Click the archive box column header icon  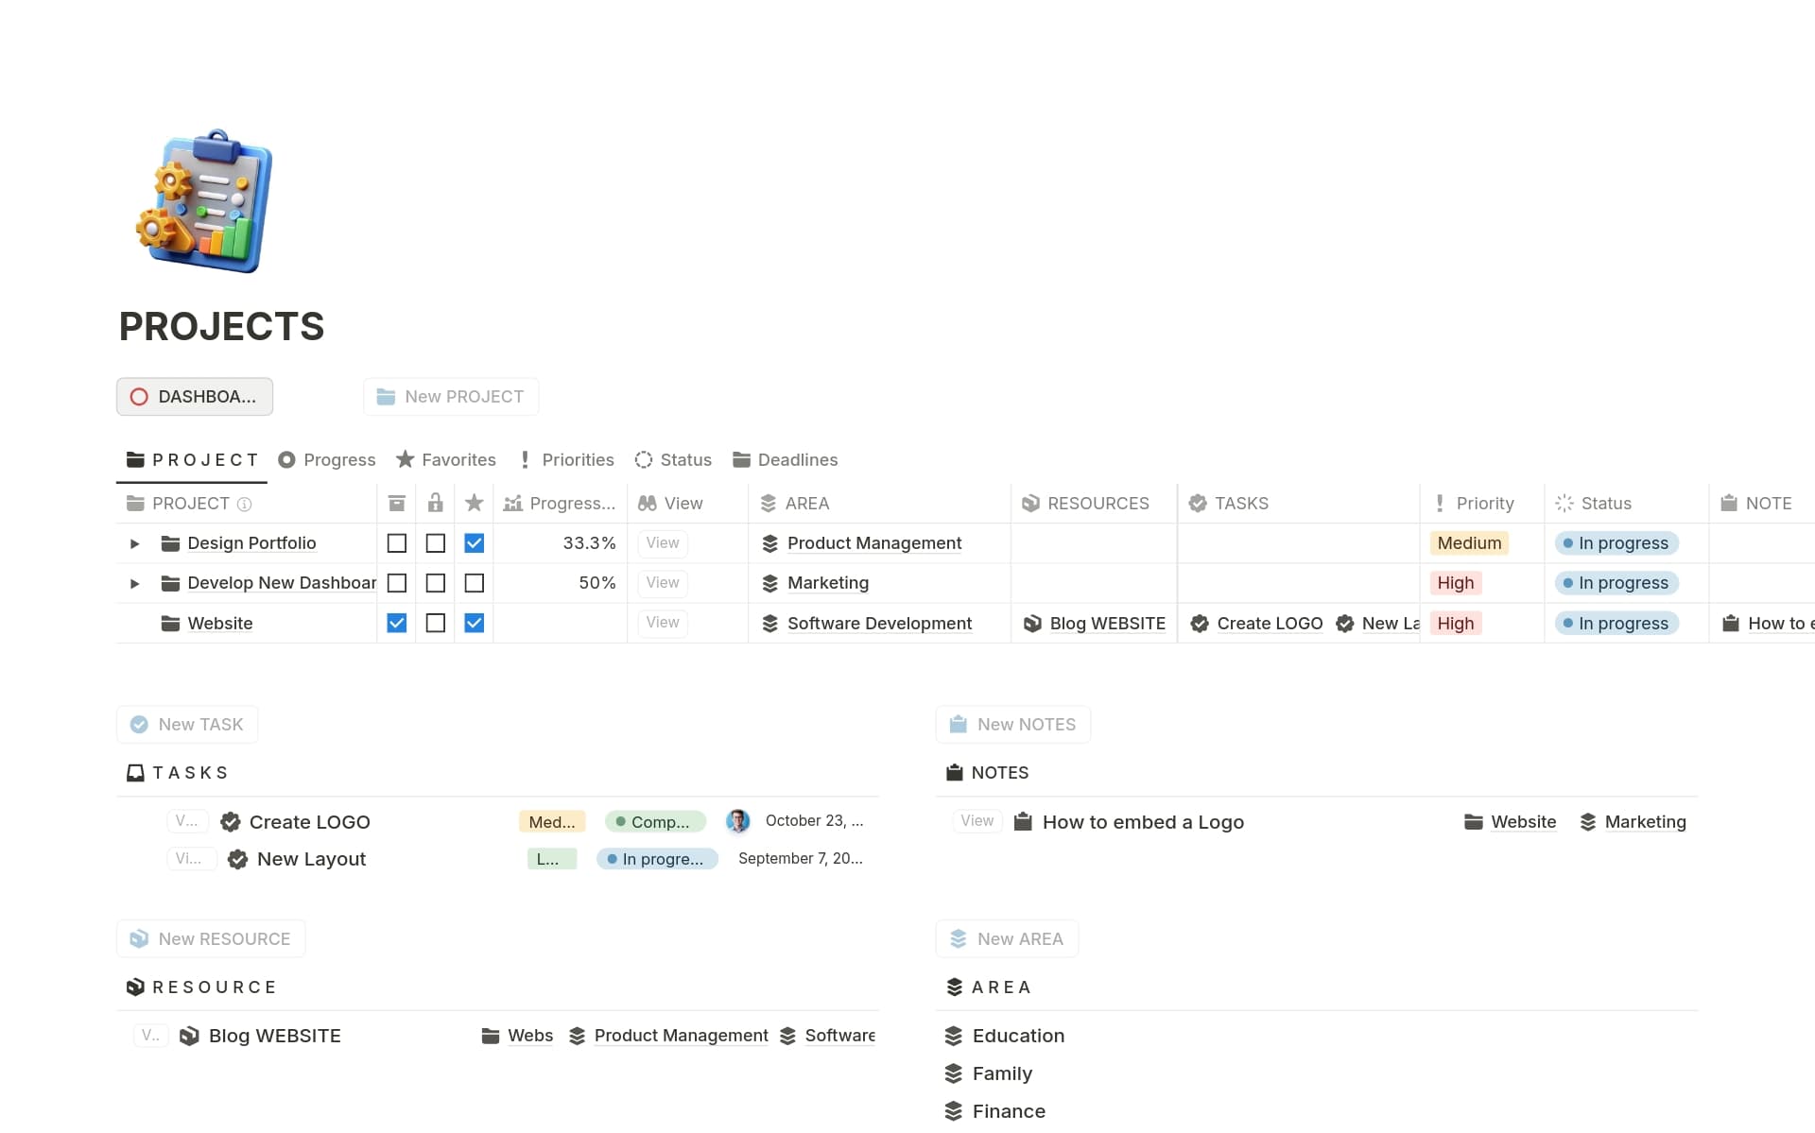(x=397, y=504)
